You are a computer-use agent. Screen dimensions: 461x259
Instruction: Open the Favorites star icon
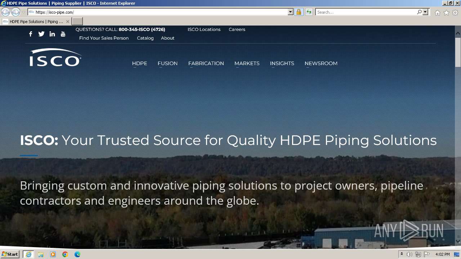coord(446,13)
